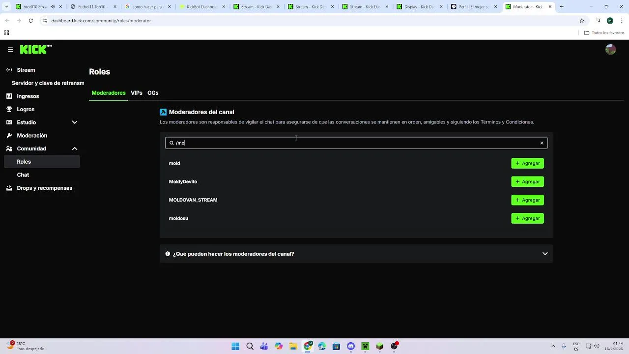Open Chrome three-dot menu
The image size is (629, 354).
pos(622,21)
